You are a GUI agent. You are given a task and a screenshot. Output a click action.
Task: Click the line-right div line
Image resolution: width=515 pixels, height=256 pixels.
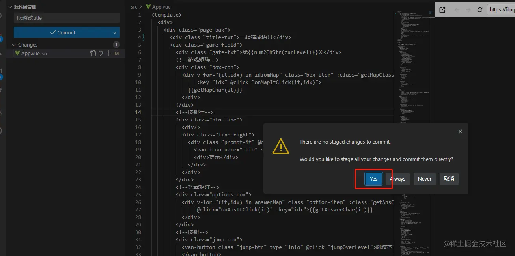click(x=218, y=135)
